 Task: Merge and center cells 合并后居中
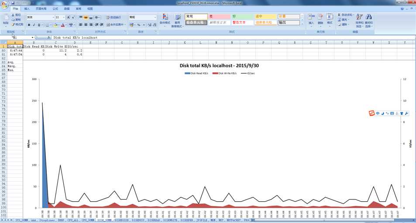tap(116, 25)
